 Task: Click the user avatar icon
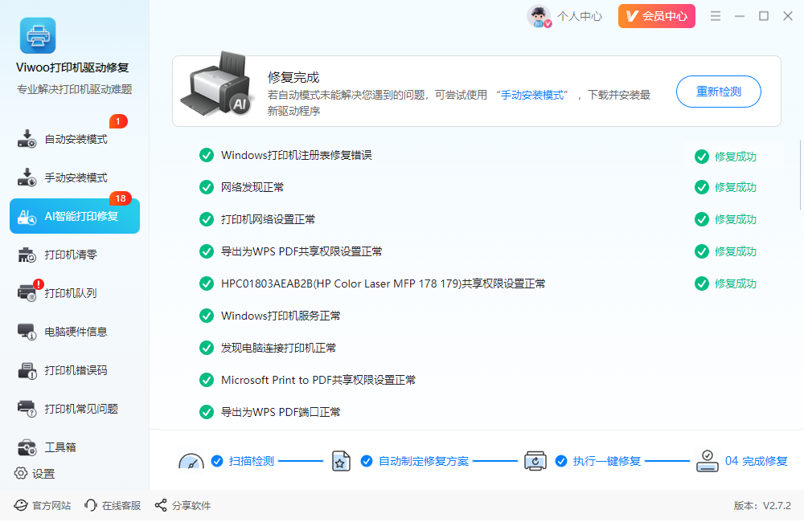pyautogui.click(x=539, y=16)
